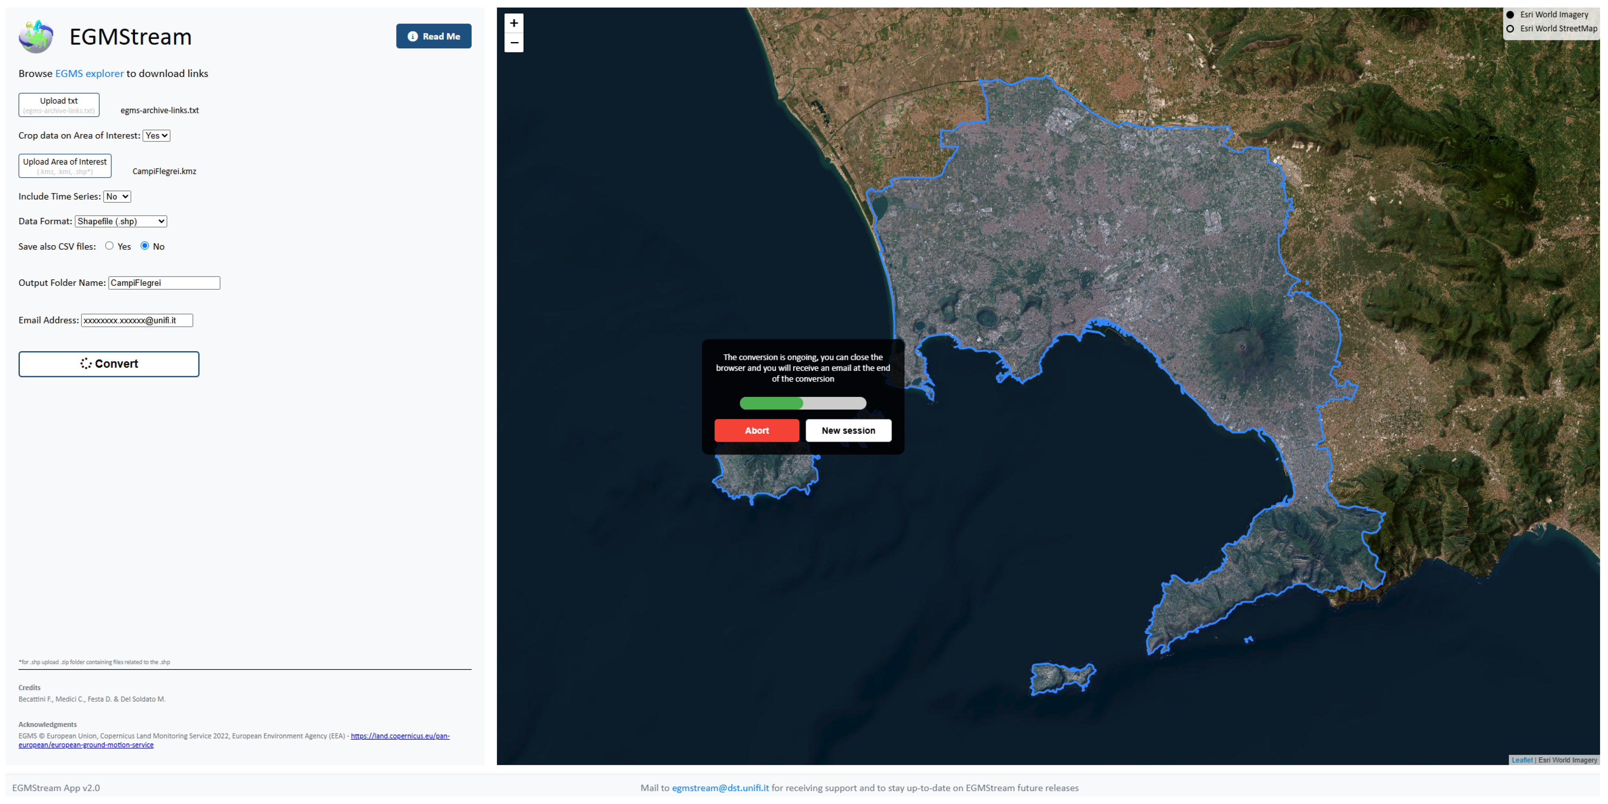1608x804 pixels.
Task: Open the EGMS explorer link
Action: pyautogui.click(x=89, y=74)
